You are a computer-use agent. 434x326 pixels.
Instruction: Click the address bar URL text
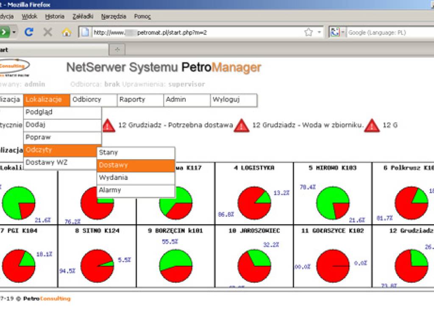pyautogui.click(x=150, y=32)
